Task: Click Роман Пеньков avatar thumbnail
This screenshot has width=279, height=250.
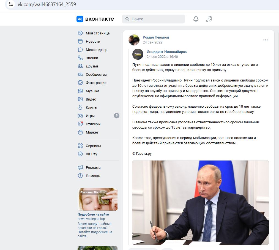Action: pos(134,40)
